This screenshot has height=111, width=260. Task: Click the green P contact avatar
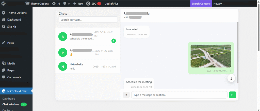click(63, 52)
